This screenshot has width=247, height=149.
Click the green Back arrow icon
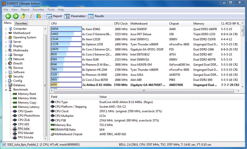(8, 16)
